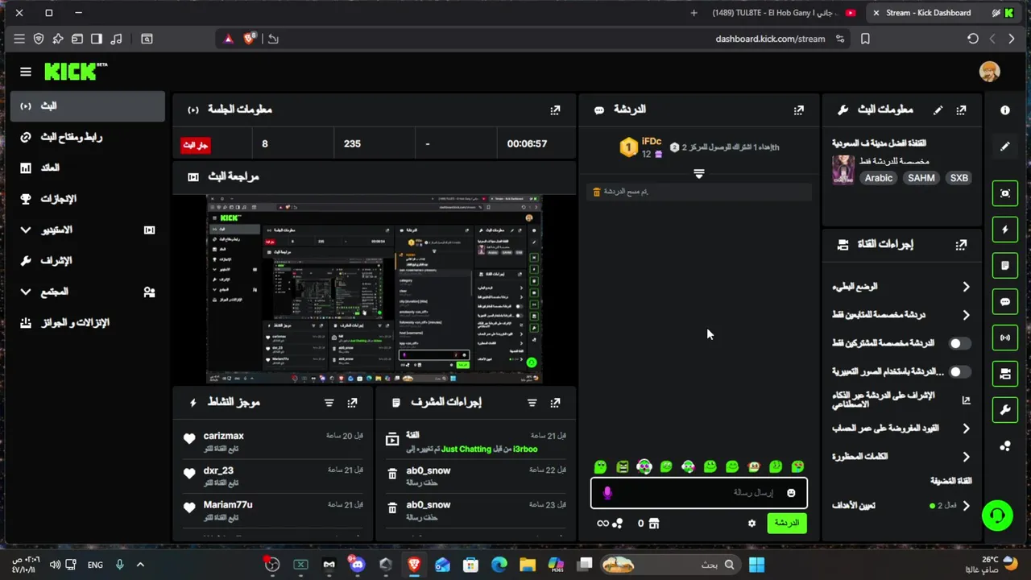Insert the angry square green emote
Screen dimensions: 1031x580
click(623, 466)
